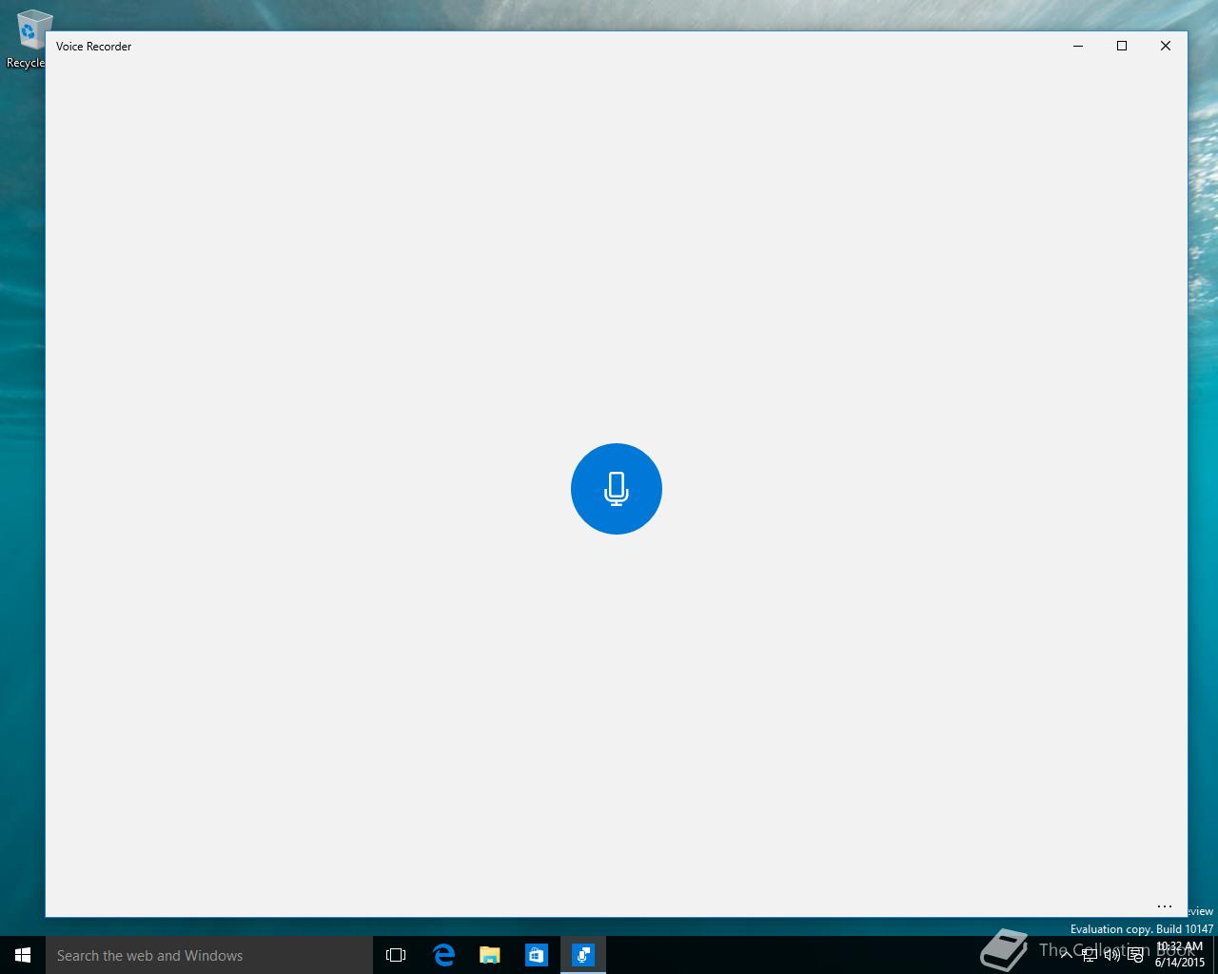Maximize the Voice Recorder window
The height and width of the screenshot is (974, 1218).
tap(1122, 46)
